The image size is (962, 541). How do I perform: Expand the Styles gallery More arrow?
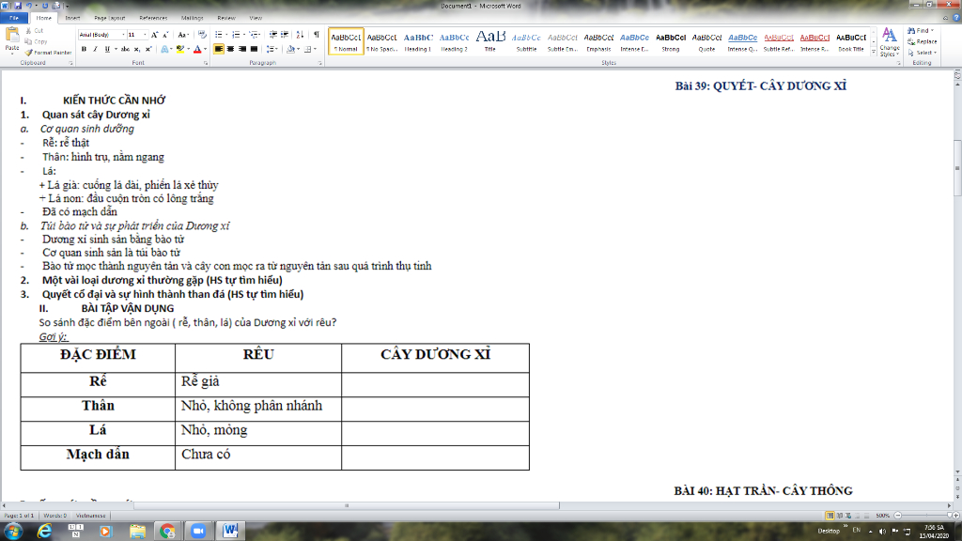point(874,53)
